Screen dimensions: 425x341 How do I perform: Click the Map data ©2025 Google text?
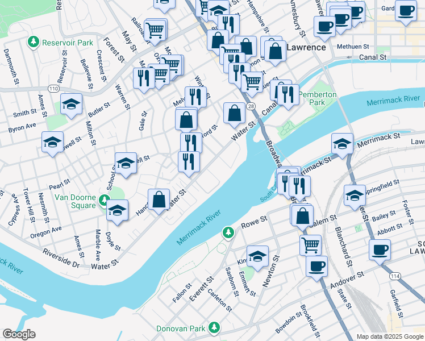tap(390, 336)
